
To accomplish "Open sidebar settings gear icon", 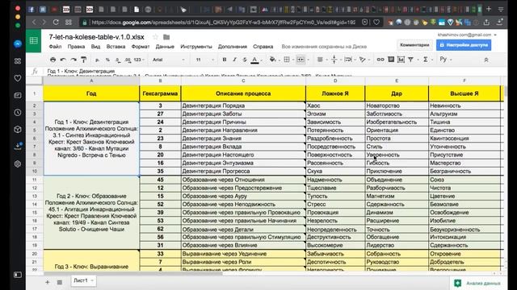I will pos(18,164).
